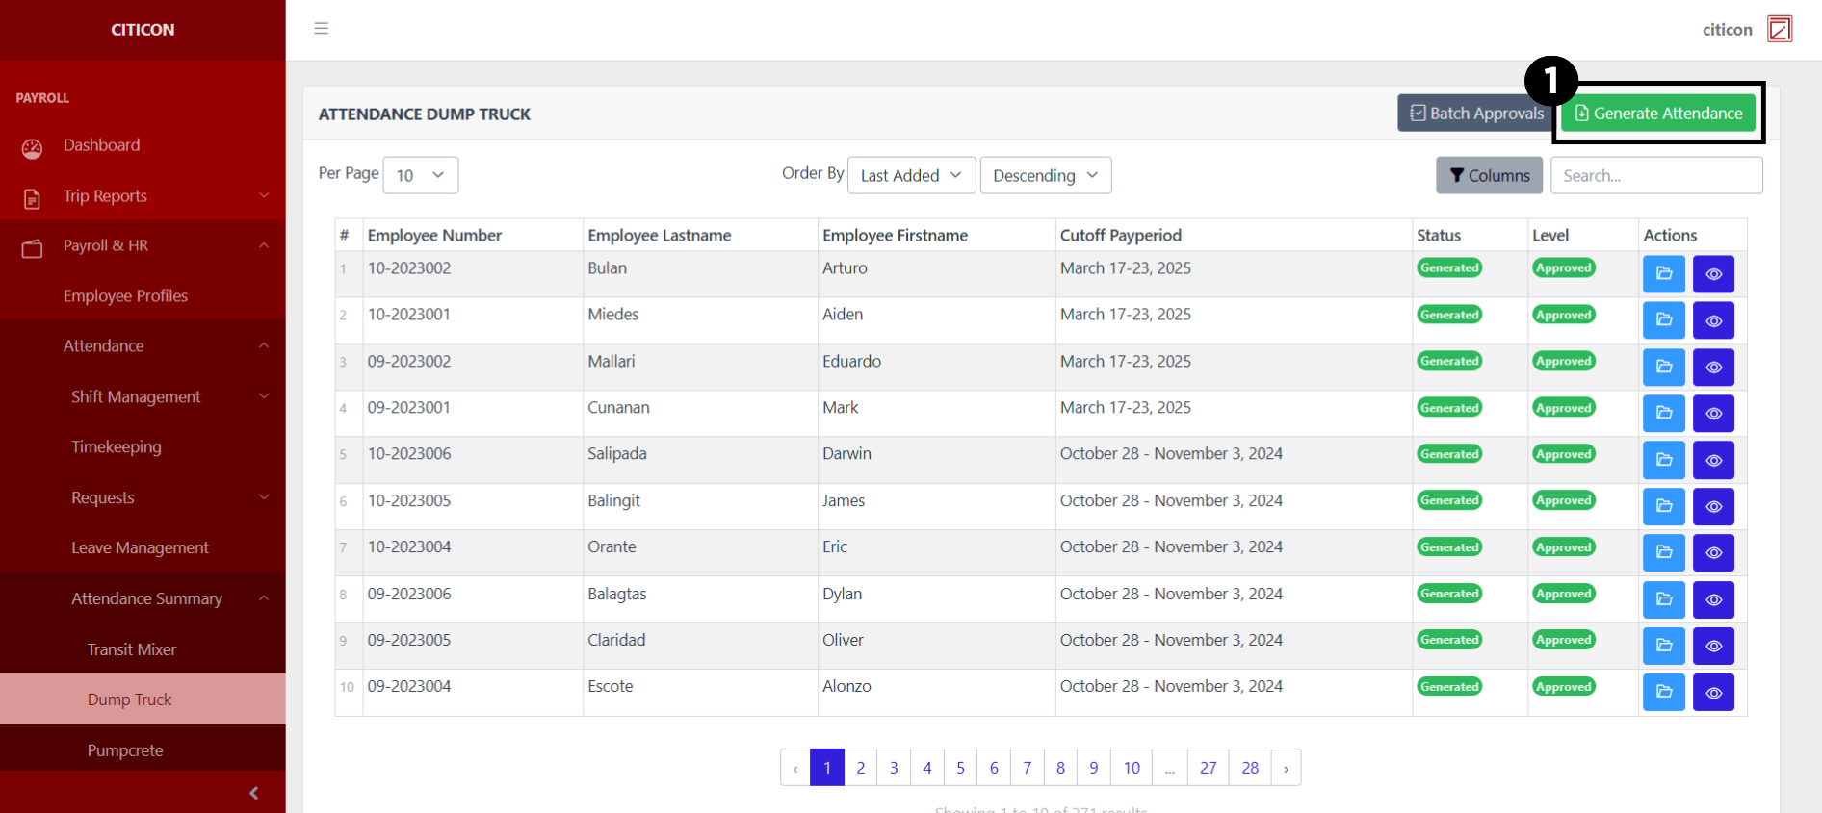Click Batch Approvals button
Viewport: 1822px width, 813px height.
click(1476, 114)
